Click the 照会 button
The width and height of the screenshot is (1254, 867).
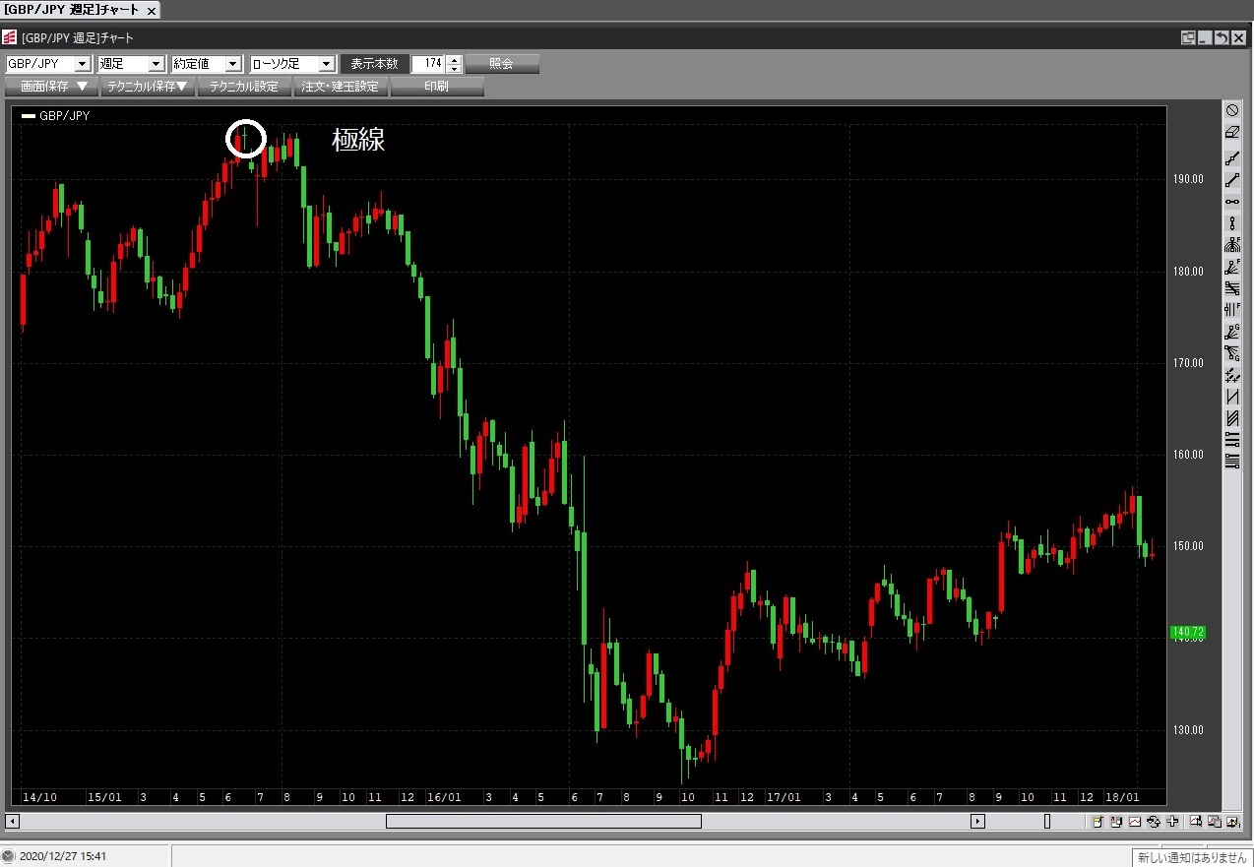click(501, 64)
